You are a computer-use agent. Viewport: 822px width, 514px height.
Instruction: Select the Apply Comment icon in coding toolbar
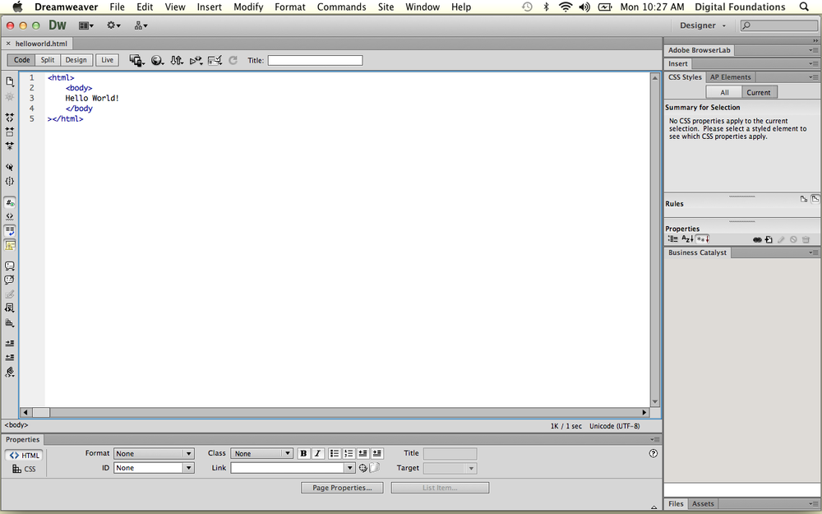coord(10,266)
